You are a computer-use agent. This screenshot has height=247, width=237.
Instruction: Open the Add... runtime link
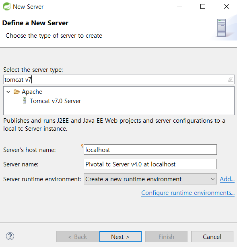click(227, 179)
